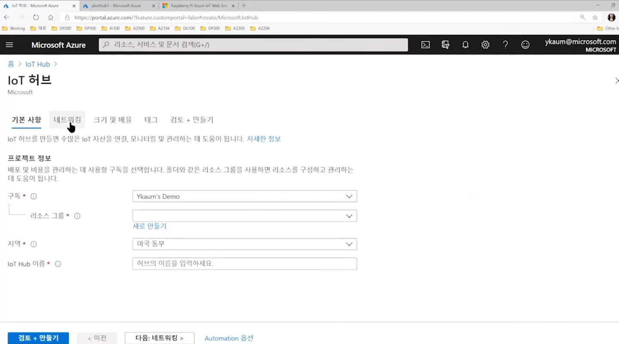Close the Raspberry Pi Azure IoT browser tab

[x=233, y=6]
